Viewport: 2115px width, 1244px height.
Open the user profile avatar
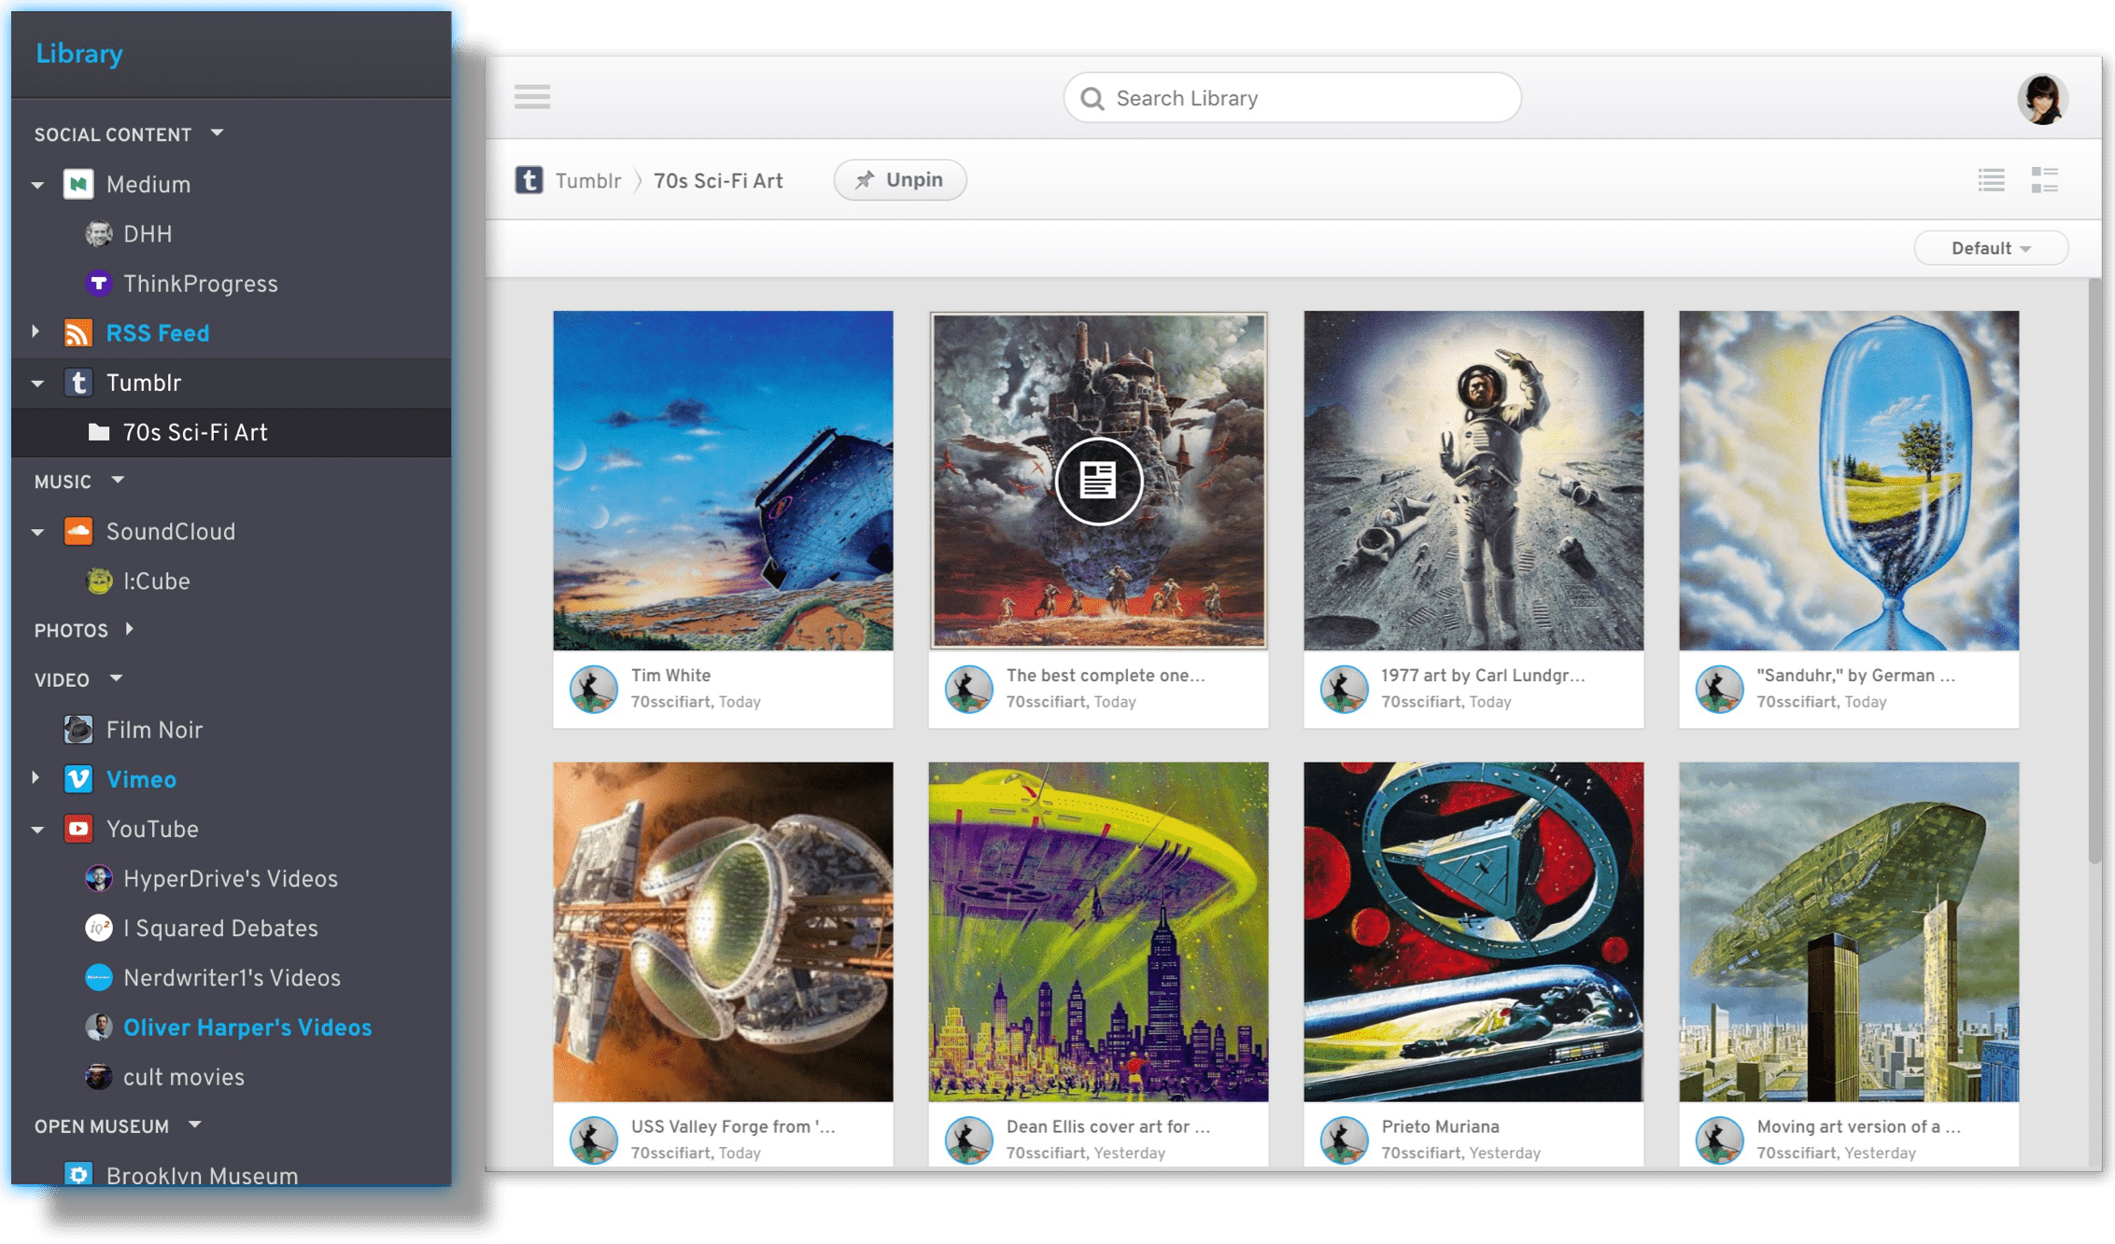click(2041, 98)
